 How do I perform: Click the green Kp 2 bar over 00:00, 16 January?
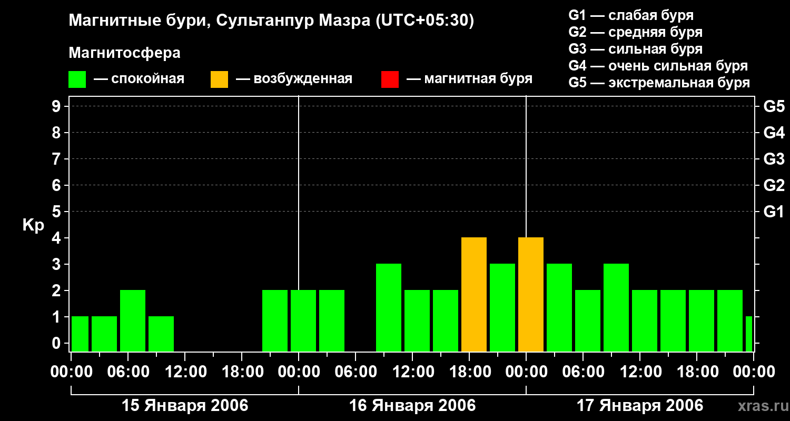point(303,321)
